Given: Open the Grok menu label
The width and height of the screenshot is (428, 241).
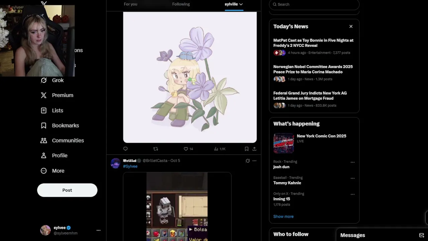Looking at the screenshot, I should 58,80.
